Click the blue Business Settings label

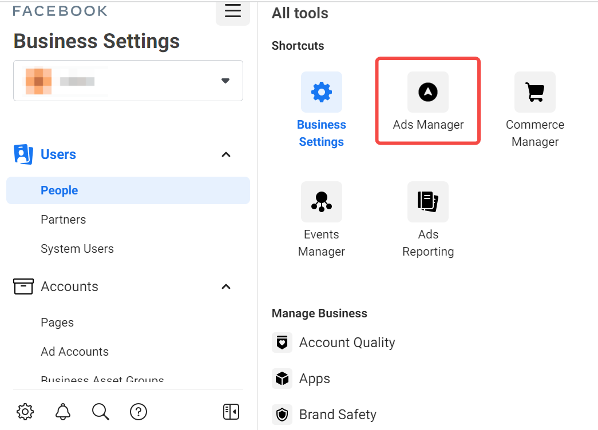pos(322,133)
